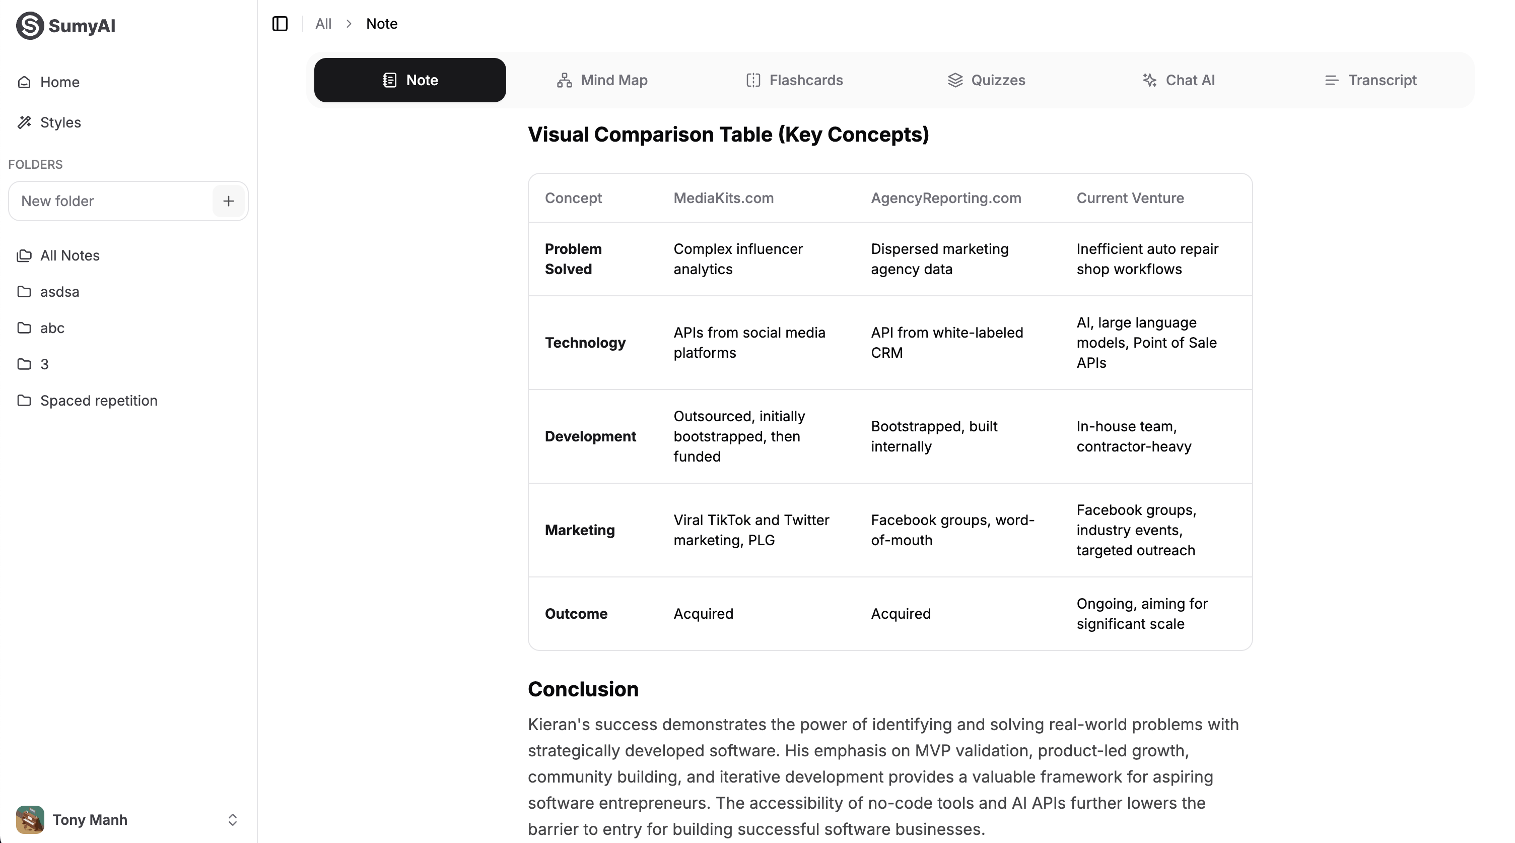Go to All in the breadcrumb
The height and width of the screenshot is (843, 1515).
(x=323, y=24)
